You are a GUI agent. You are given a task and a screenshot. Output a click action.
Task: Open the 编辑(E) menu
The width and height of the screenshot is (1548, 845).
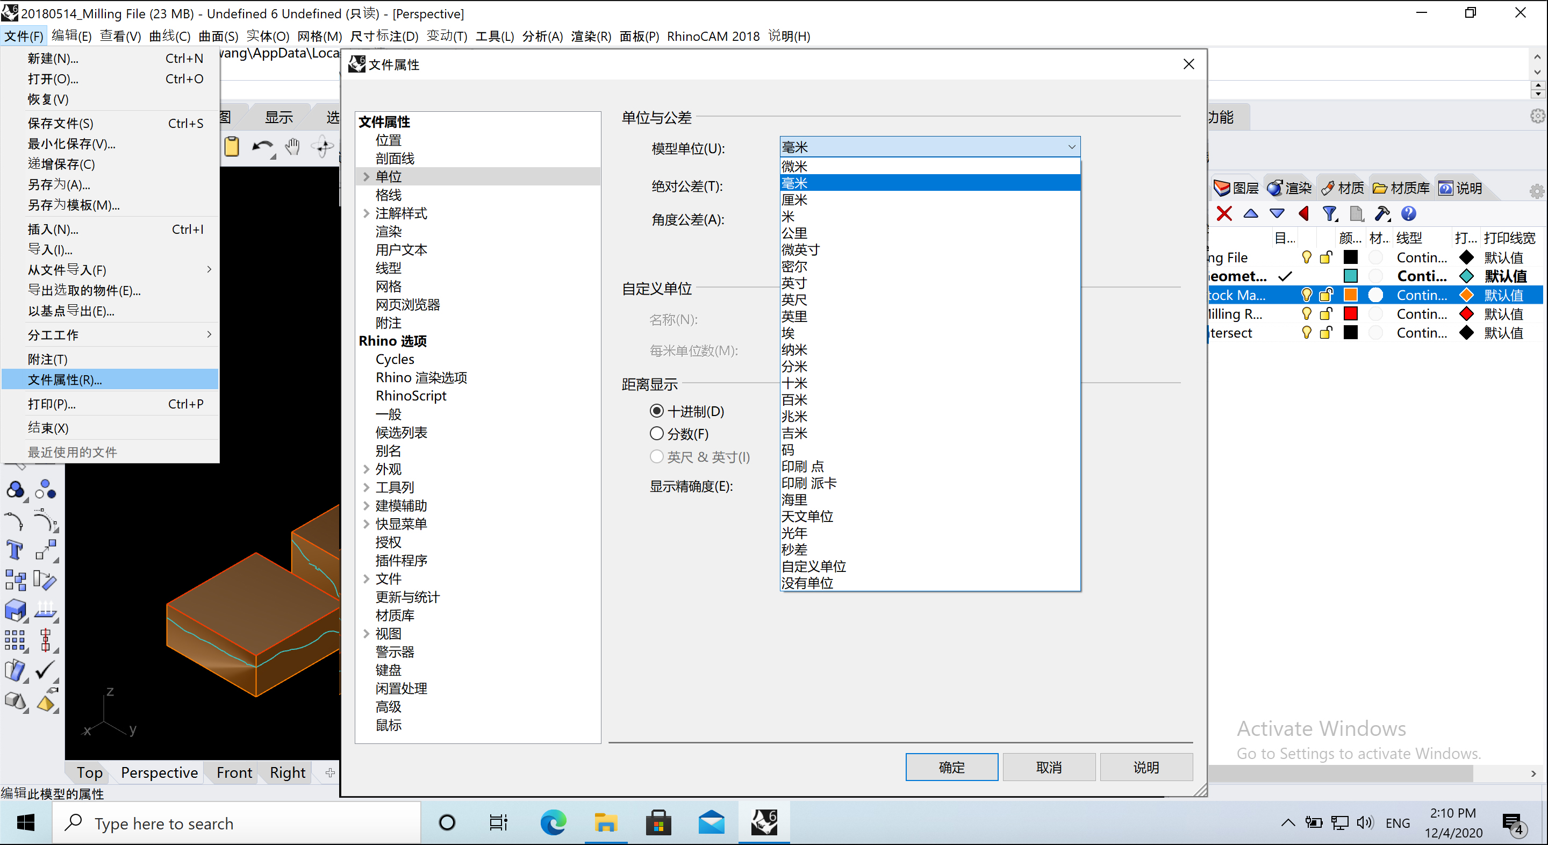point(71,36)
